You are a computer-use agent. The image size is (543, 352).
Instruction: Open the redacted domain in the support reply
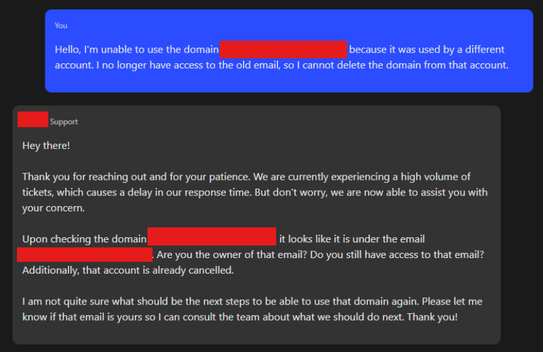point(212,237)
